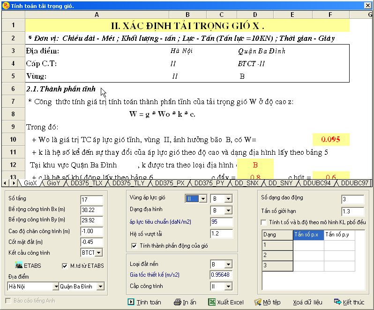Screen dimensions: 374x310
Task: Click the Hệ số vượt tải field
Action: 221,234
